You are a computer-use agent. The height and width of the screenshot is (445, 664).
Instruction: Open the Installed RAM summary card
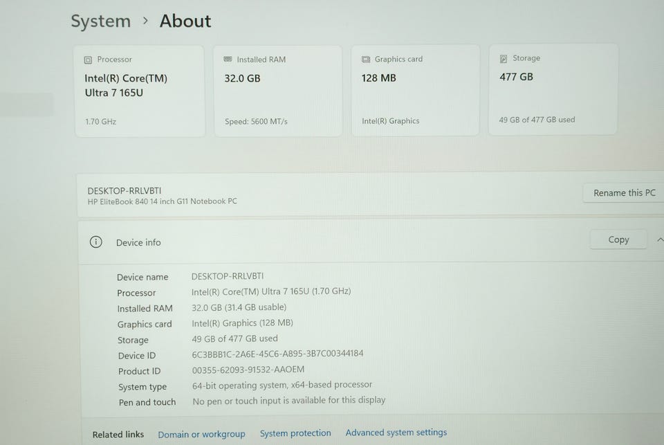pos(278,91)
